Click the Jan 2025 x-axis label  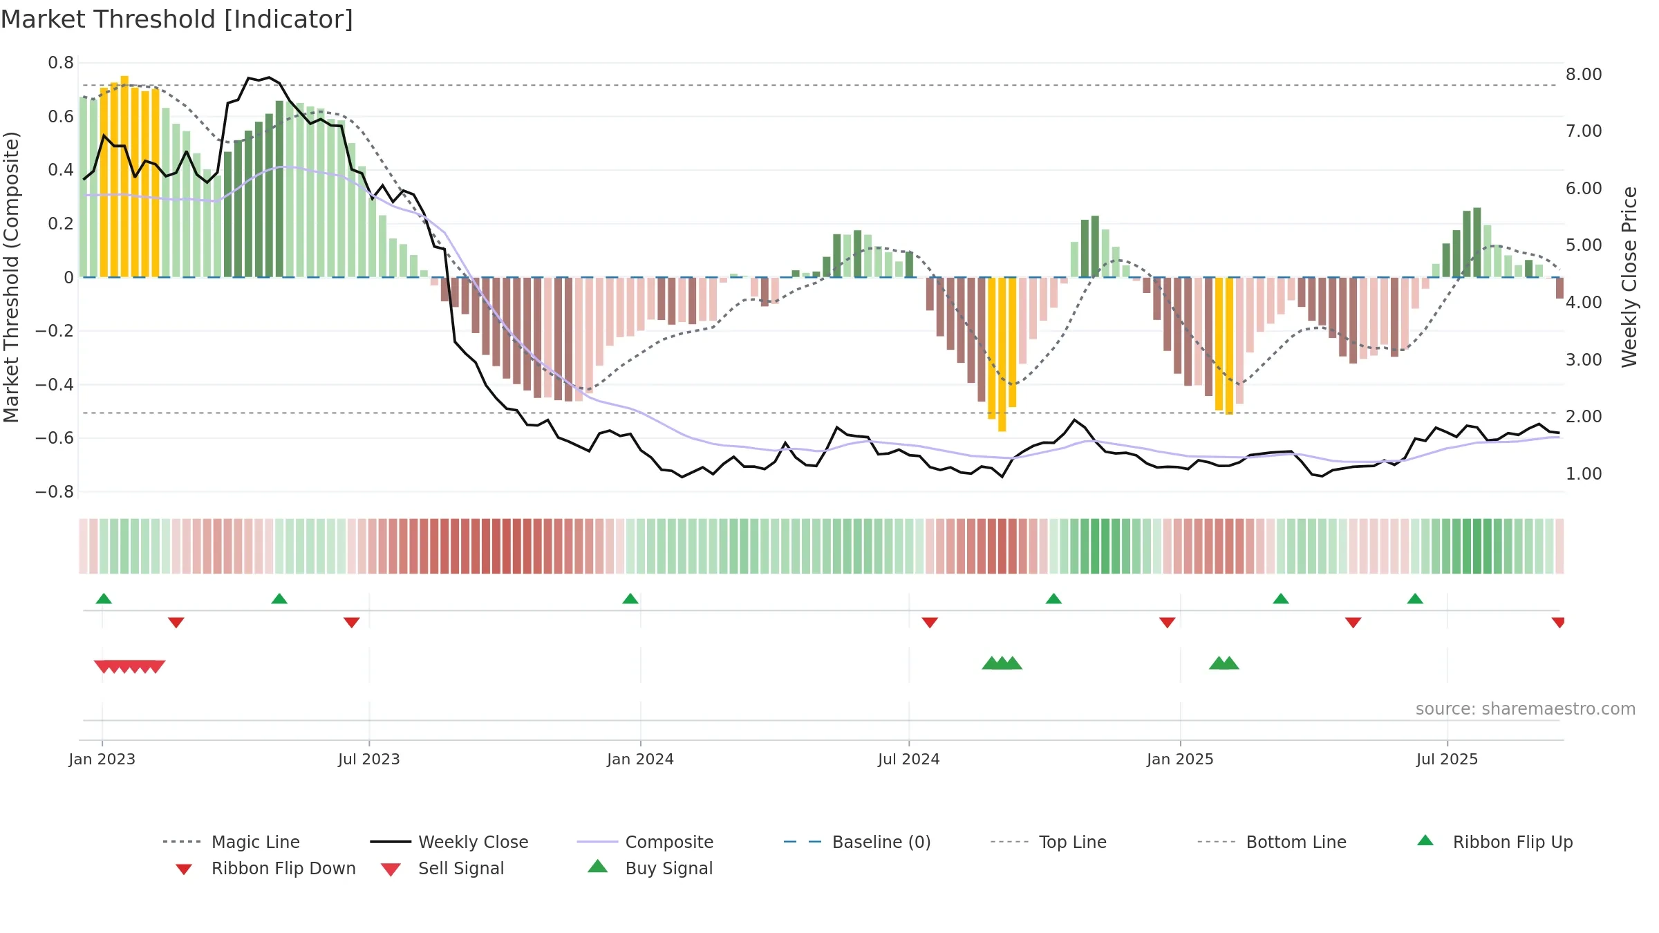pos(1181,759)
